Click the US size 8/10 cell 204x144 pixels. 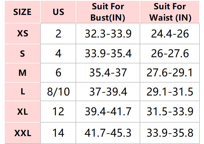[58, 92]
